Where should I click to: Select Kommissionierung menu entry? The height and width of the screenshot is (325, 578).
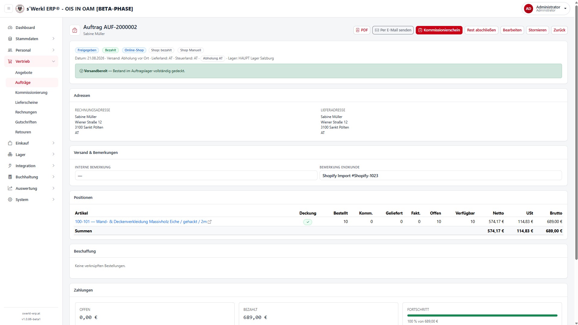click(x=32, y=92)
